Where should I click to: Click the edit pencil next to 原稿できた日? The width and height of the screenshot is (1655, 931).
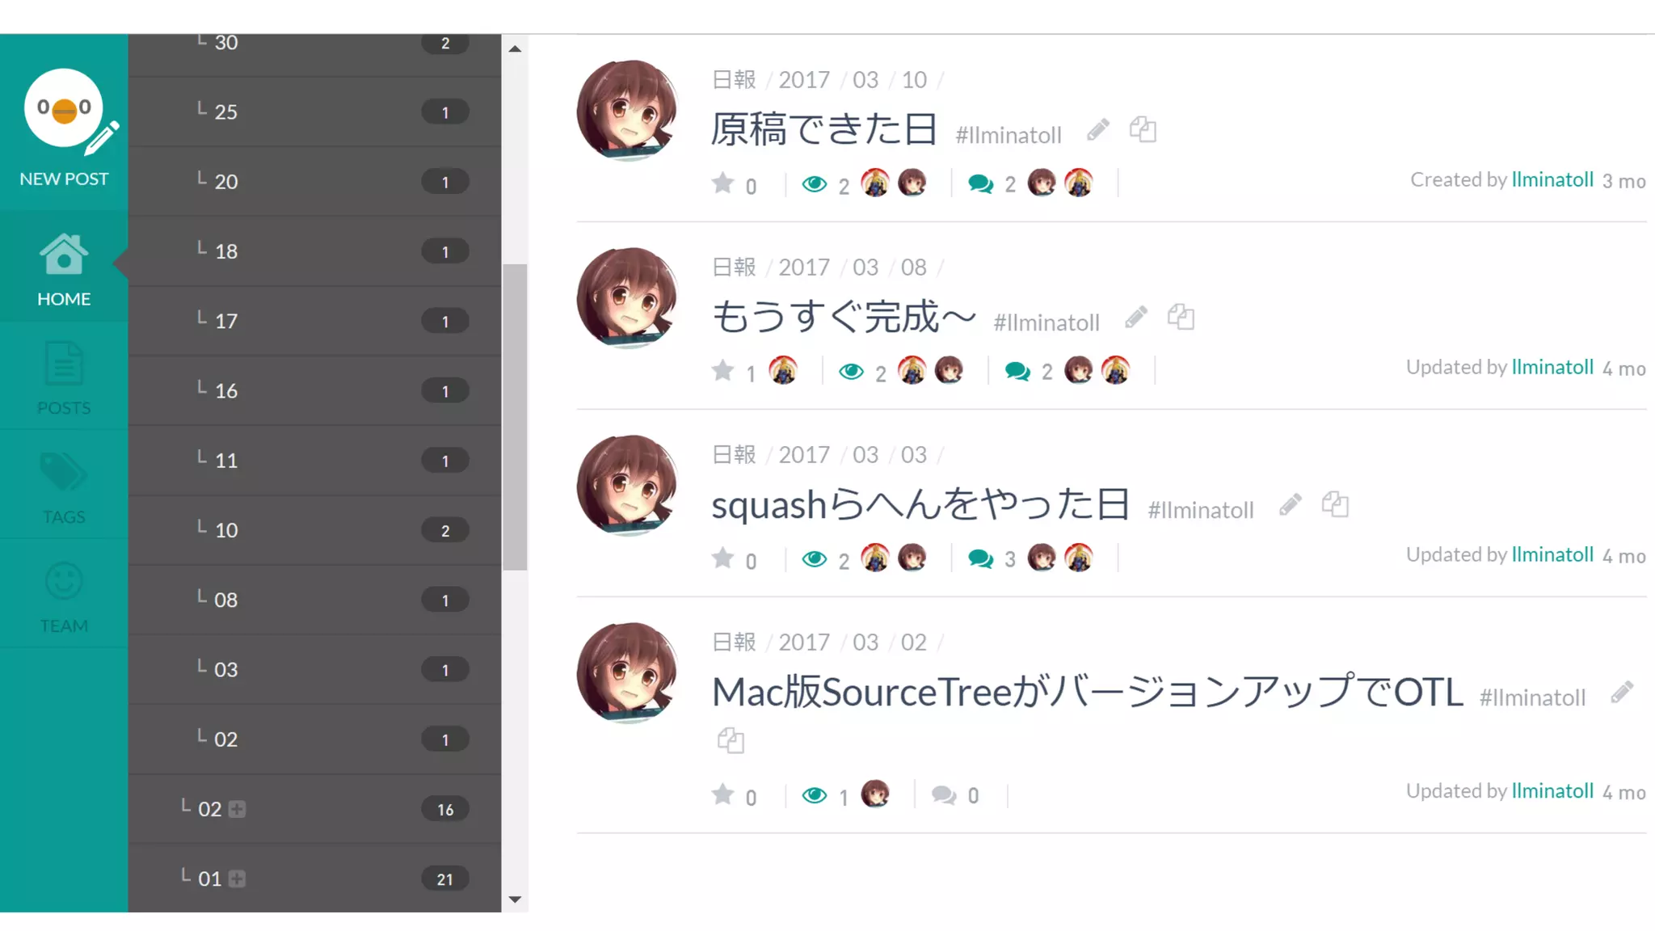[1097, 129]
